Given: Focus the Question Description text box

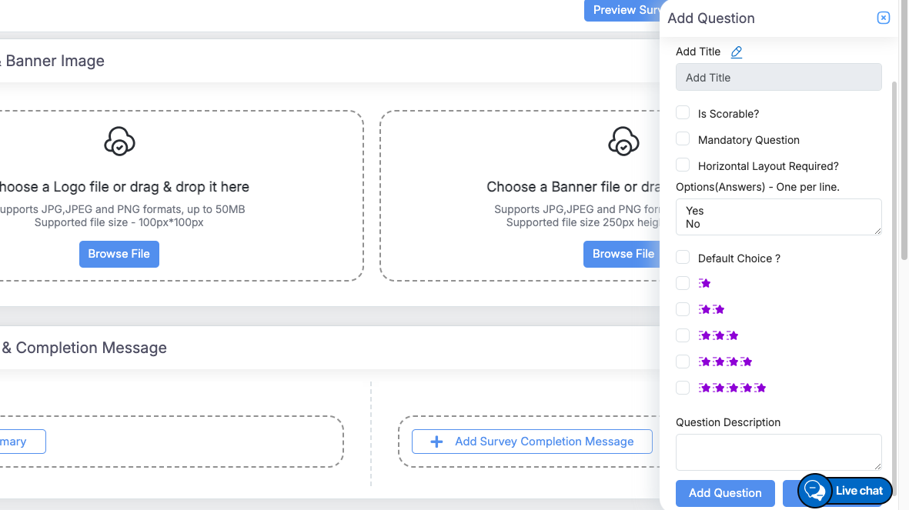Looking at the screenshot, I should click(x=778, y=452).
